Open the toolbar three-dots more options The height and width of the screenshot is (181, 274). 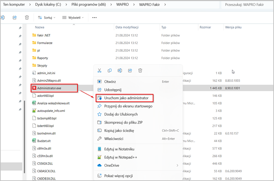[x=94, y=17]
